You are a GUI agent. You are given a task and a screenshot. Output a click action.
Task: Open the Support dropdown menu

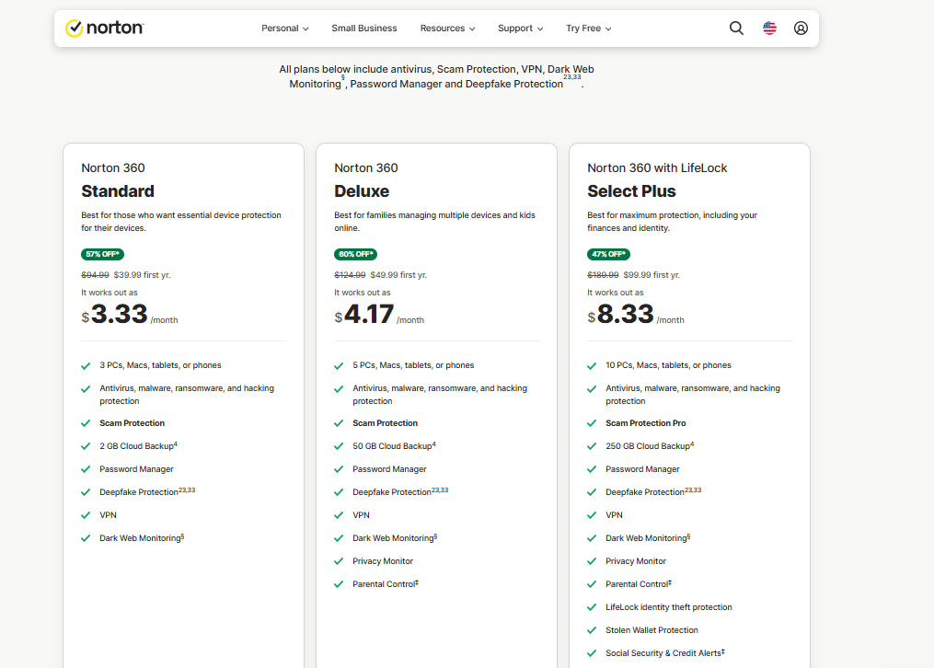[520, 28]
